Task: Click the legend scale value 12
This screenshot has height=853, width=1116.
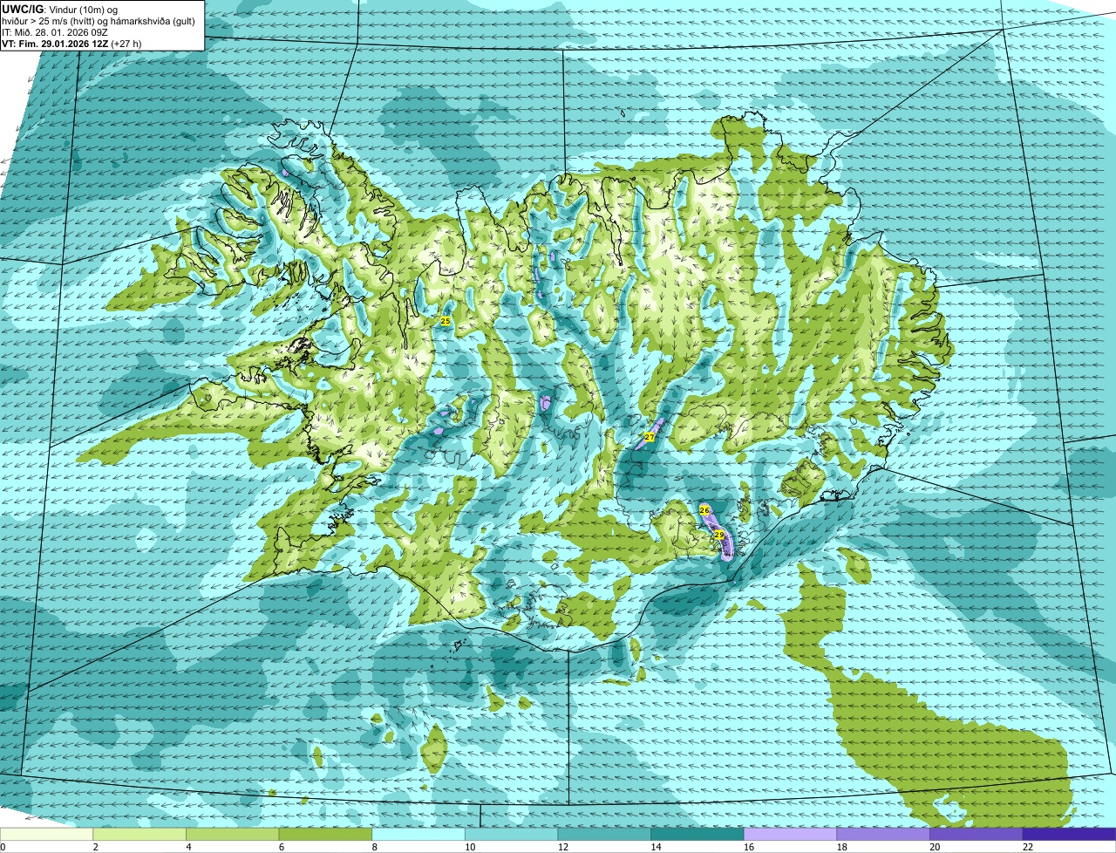Action: tap(562, 847)
